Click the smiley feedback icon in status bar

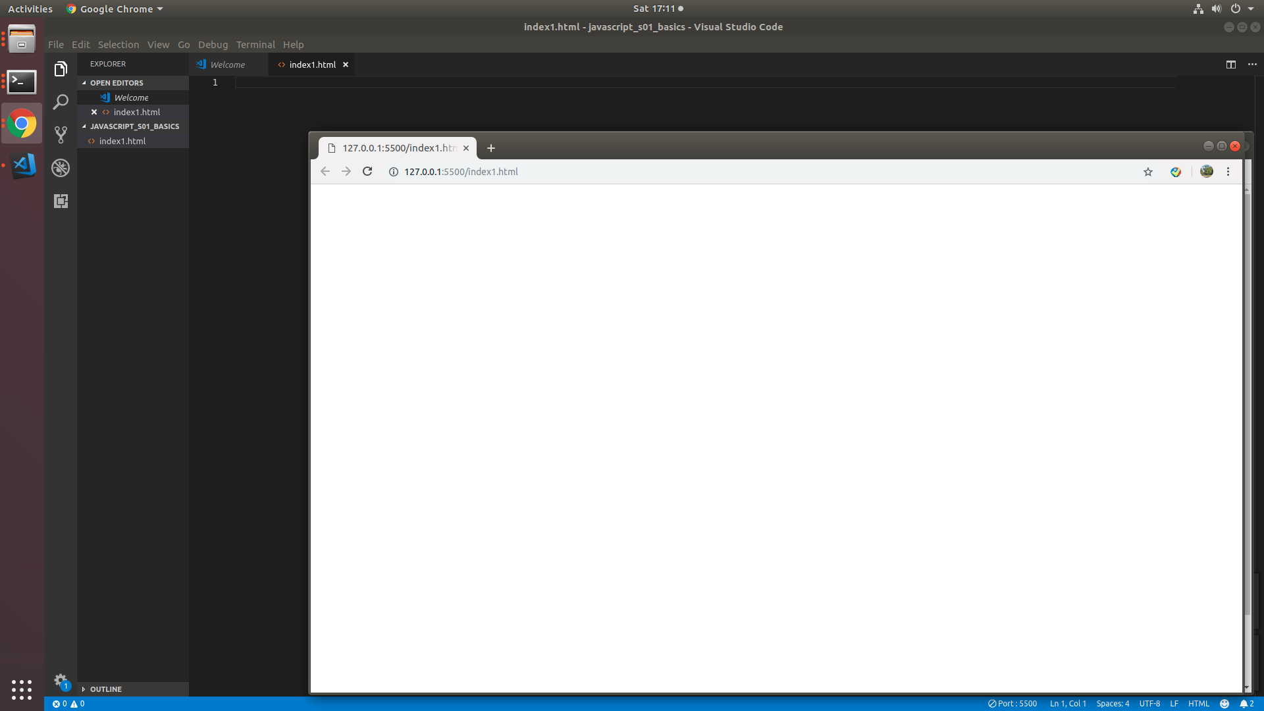click(1224, 703)
